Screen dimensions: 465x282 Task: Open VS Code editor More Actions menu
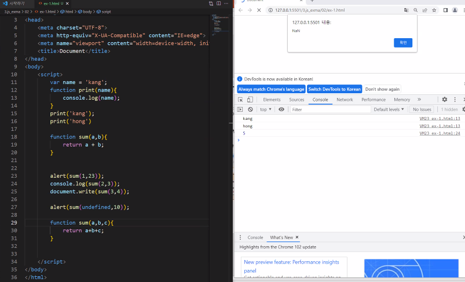[x=226, y=3]
